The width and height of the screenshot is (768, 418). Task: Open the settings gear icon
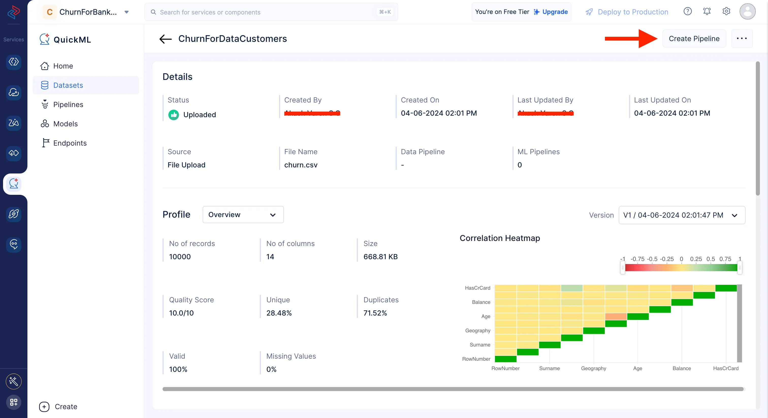(726, 12)
